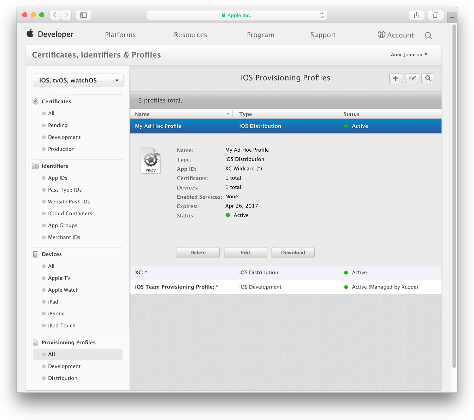Toggle the Safari sidebar button
474x420 pixels.
coord(83,15)
